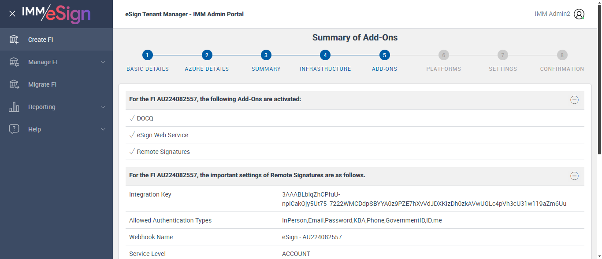Go to step 1 Basic Details

pos(148,55)
